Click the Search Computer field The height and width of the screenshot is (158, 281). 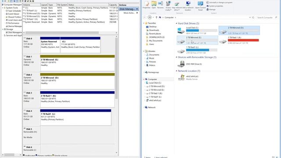coord(267,18)
